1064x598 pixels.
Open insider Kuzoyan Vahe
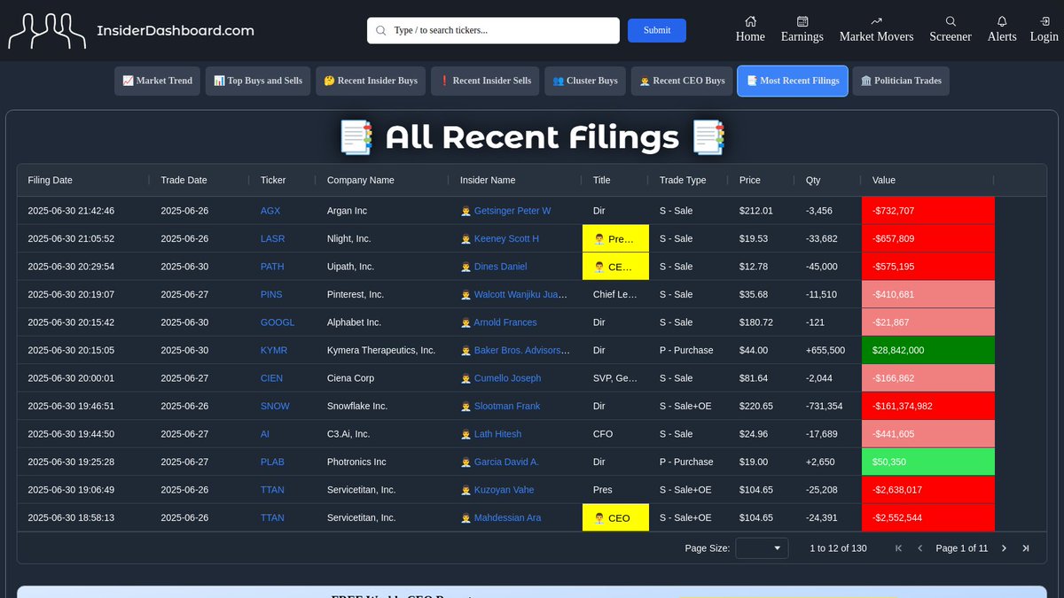point(505,490)
